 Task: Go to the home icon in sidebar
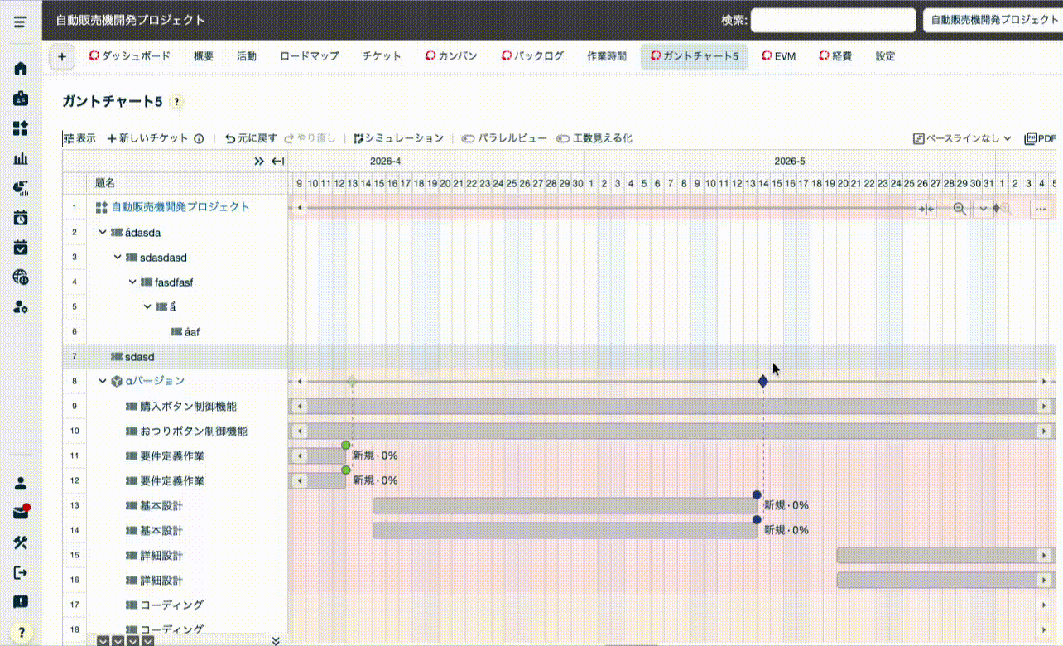[x=21, y=69]
